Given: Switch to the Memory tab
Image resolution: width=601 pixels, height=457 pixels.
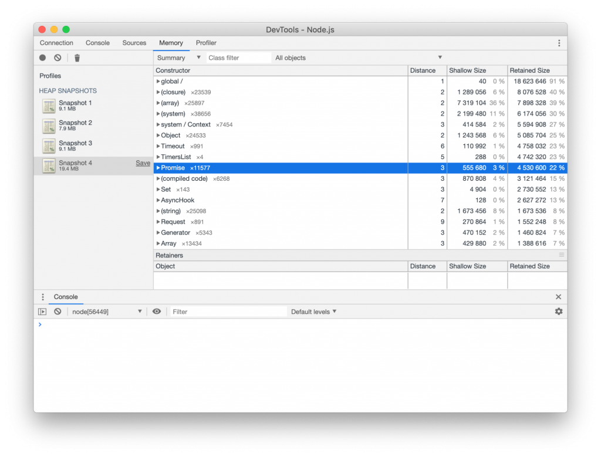Looking at the screenshot, I should (171, 43).
